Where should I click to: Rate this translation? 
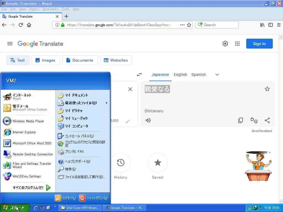point(254,120)
